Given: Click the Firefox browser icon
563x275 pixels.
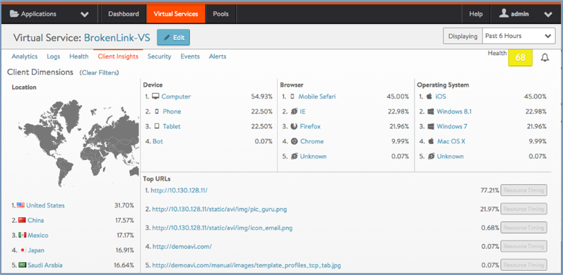Looking at the screenshot, I should coord(294,126).
